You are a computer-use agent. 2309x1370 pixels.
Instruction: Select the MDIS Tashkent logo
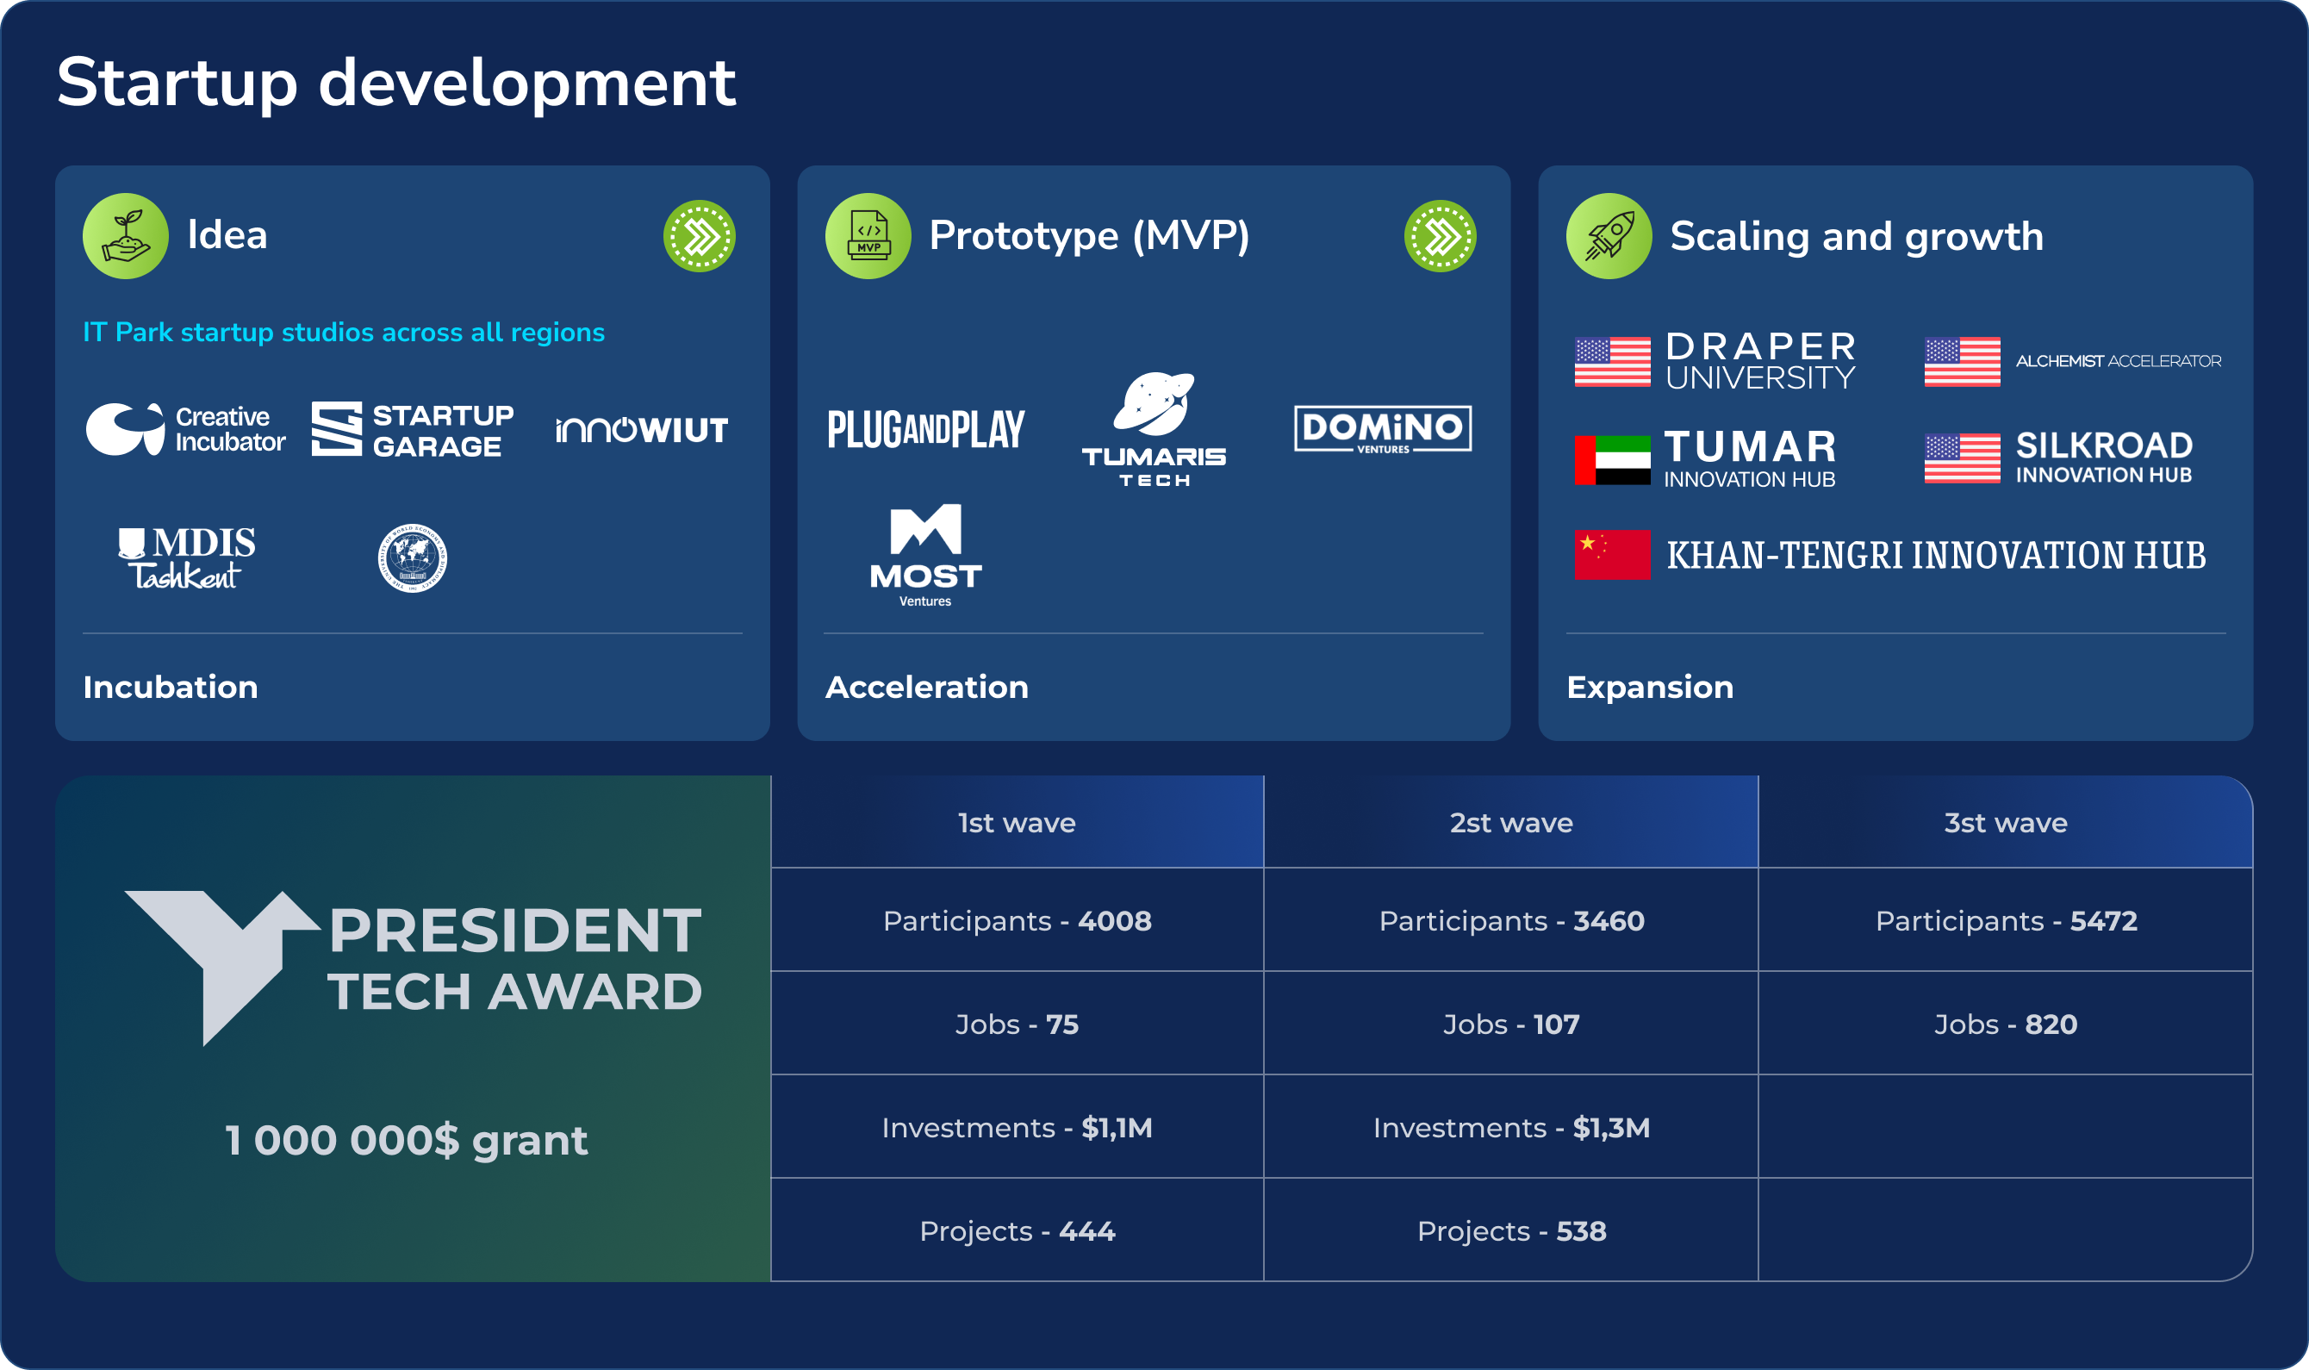(x=186, y=557)
